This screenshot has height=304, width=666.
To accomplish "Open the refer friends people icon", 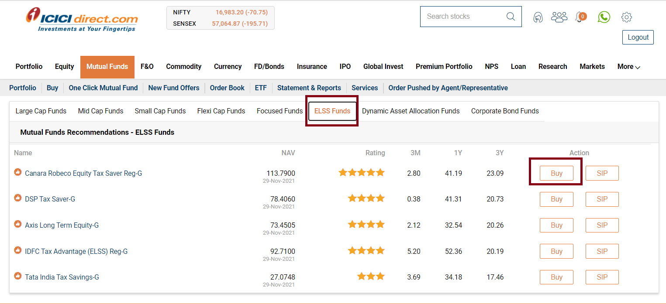I will (x=559, y=17).
